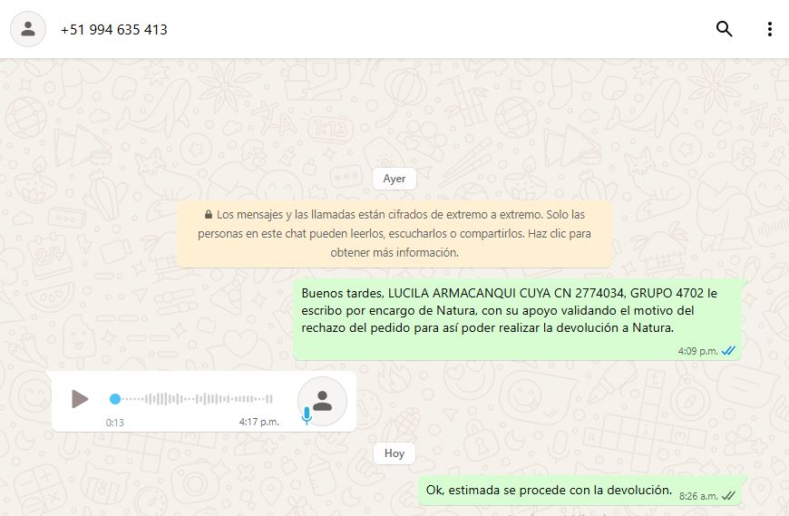Screen dimensions: 789x516
Task: Click the 8:26 a.m. timestamp on last message
Action: click(x=698, y=496)
